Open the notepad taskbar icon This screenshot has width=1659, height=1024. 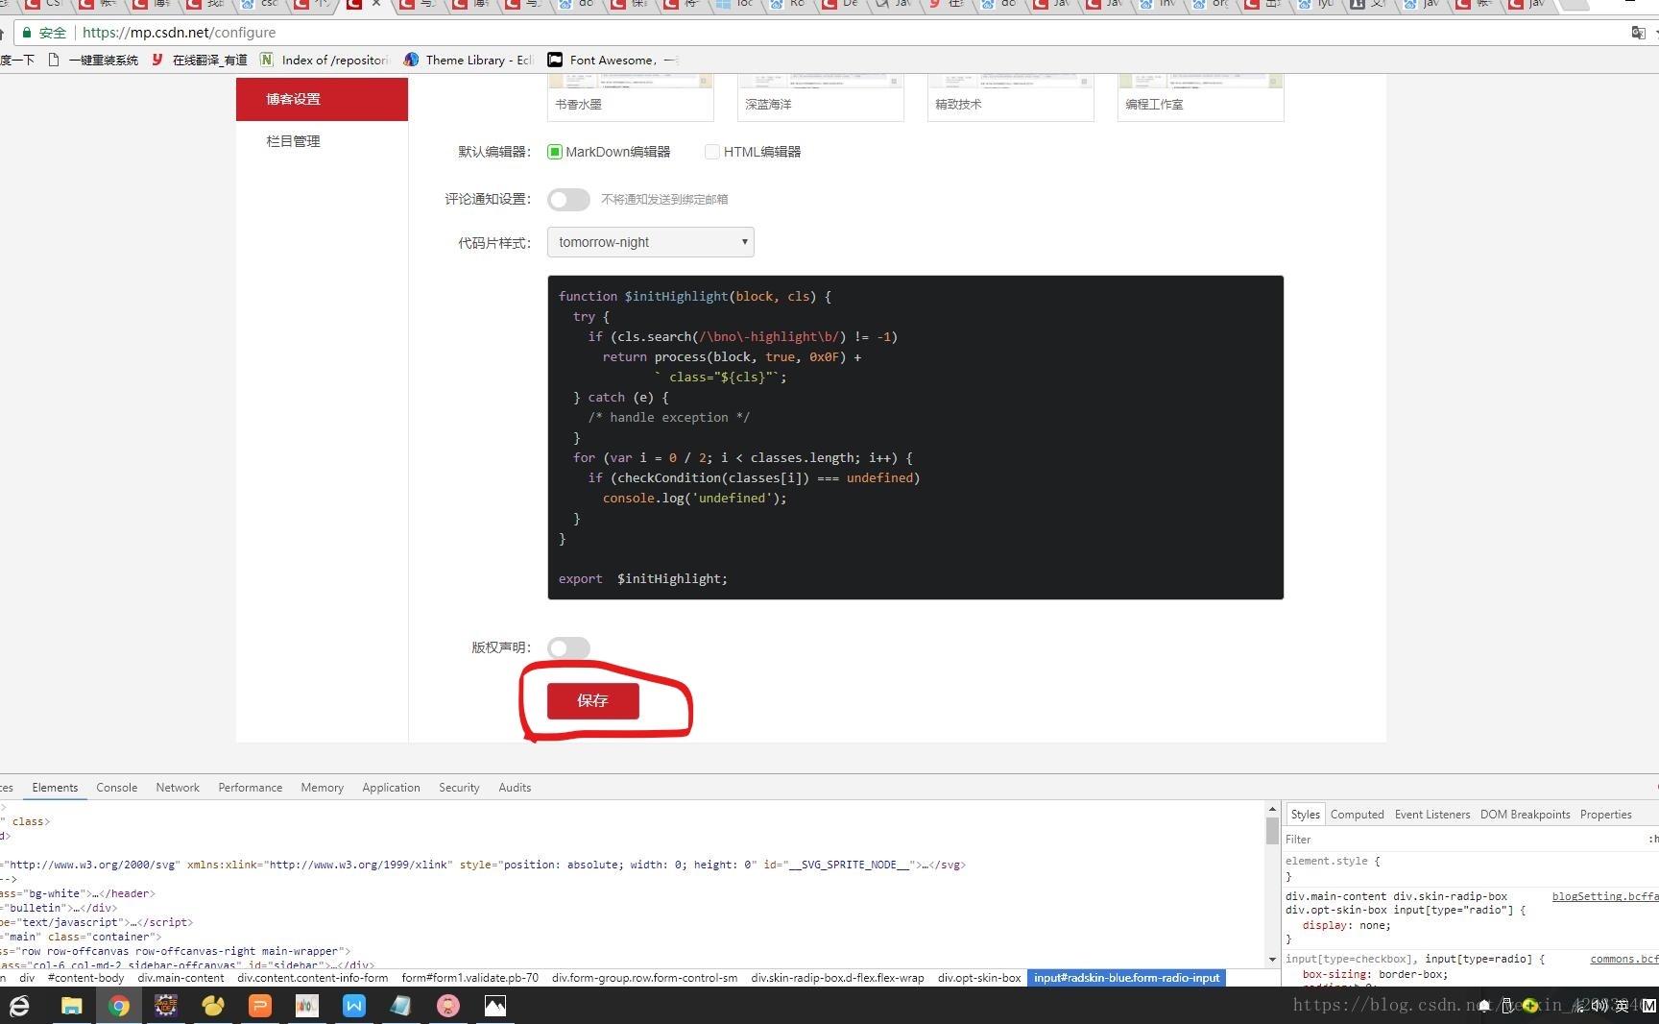pyautogui.click(x=400, y=1006)
